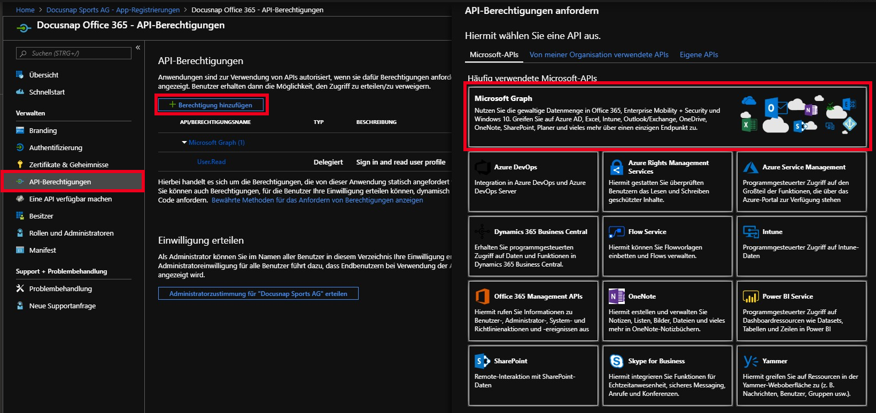Click the API-Berechtigungen sidebar icon
Viewport: 876px width, 413px height.
click(x=20, y=182)
